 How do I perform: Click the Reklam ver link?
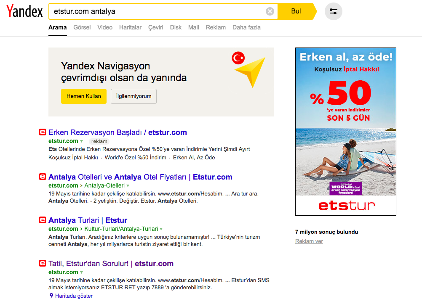[309, 241]
